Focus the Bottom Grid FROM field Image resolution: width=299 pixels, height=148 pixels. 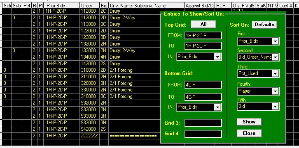click(203, 84)
